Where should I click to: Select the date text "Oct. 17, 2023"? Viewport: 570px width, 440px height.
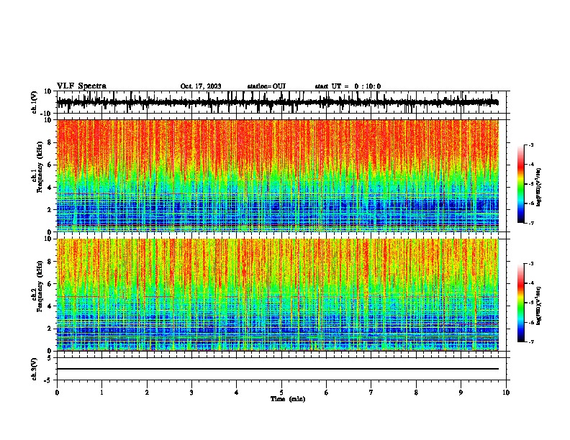click(201, 86)
